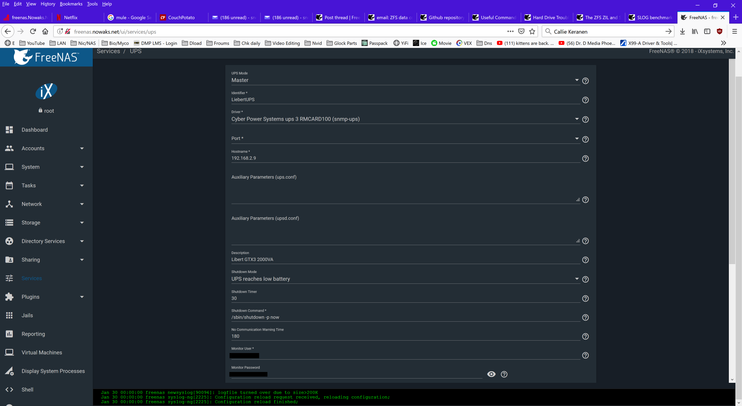Open the Dashboard icon in sidebar
The height and width of the screenshot is (406, 742).
9,130
